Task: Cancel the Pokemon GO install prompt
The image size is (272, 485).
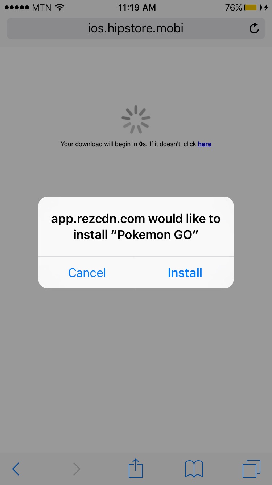Action: [87, 273]
